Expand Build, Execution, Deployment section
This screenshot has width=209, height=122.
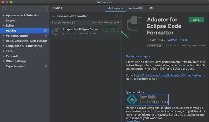point(3,41)
